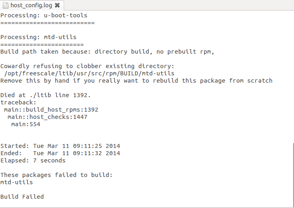Click the orange vertical scrollbar handle

(294, 175)
